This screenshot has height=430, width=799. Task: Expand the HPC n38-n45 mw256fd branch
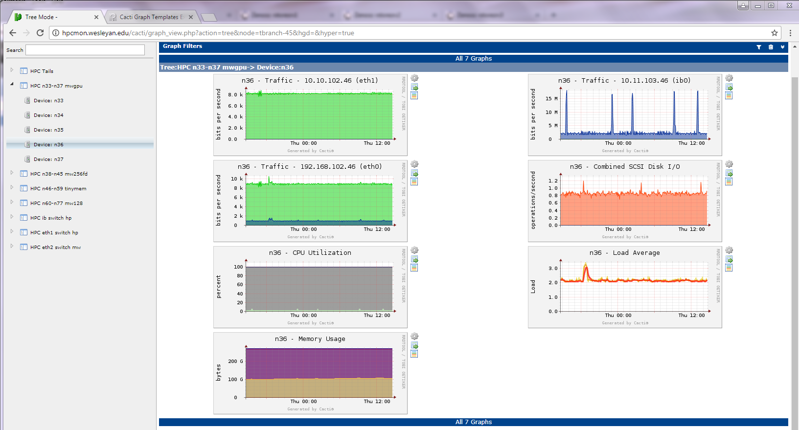tap(12, 173)
